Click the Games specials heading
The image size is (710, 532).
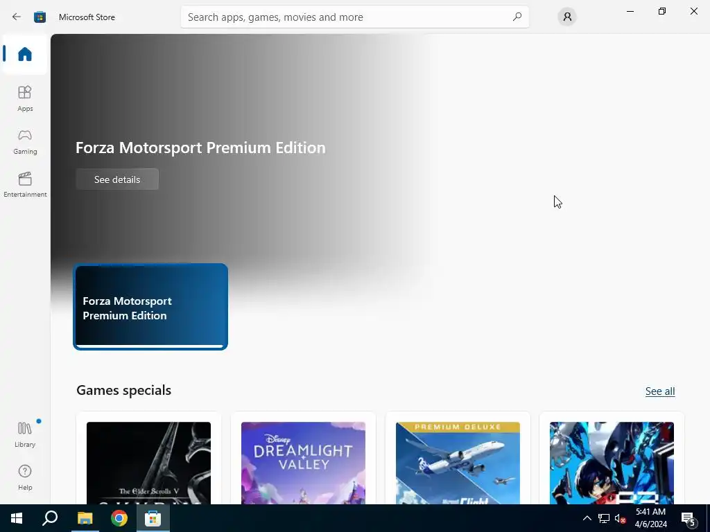click(x=123, y=390)
